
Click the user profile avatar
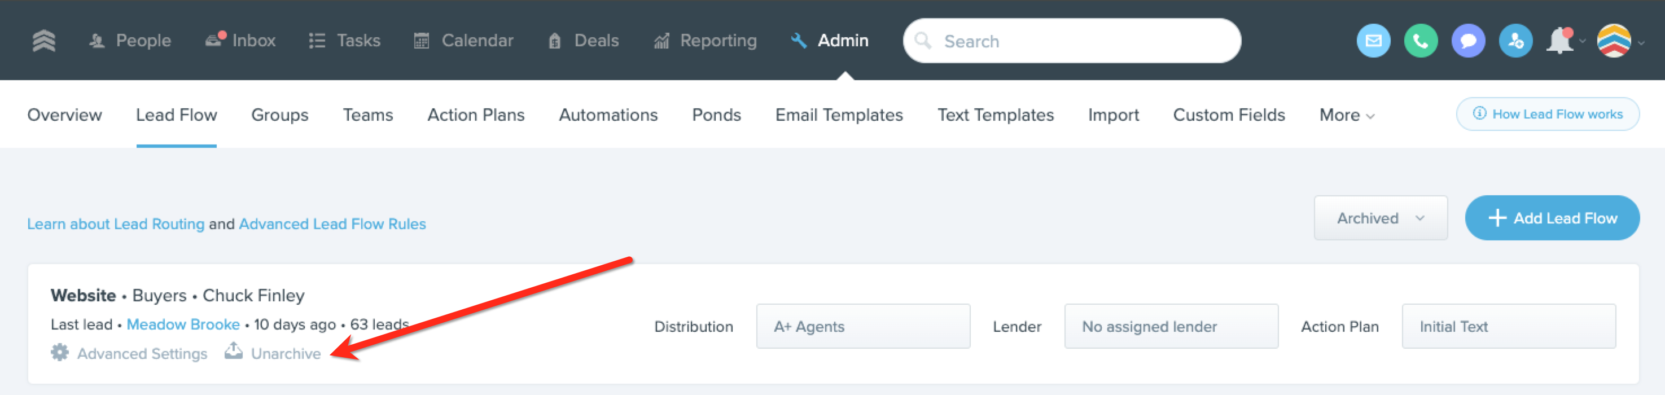point(1614,41)
